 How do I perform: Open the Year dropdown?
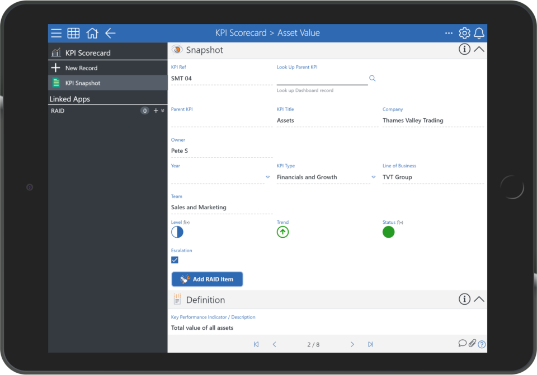[268, 176]
